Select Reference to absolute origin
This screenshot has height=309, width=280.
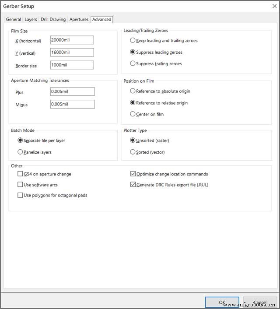click(x=133, y=91)
